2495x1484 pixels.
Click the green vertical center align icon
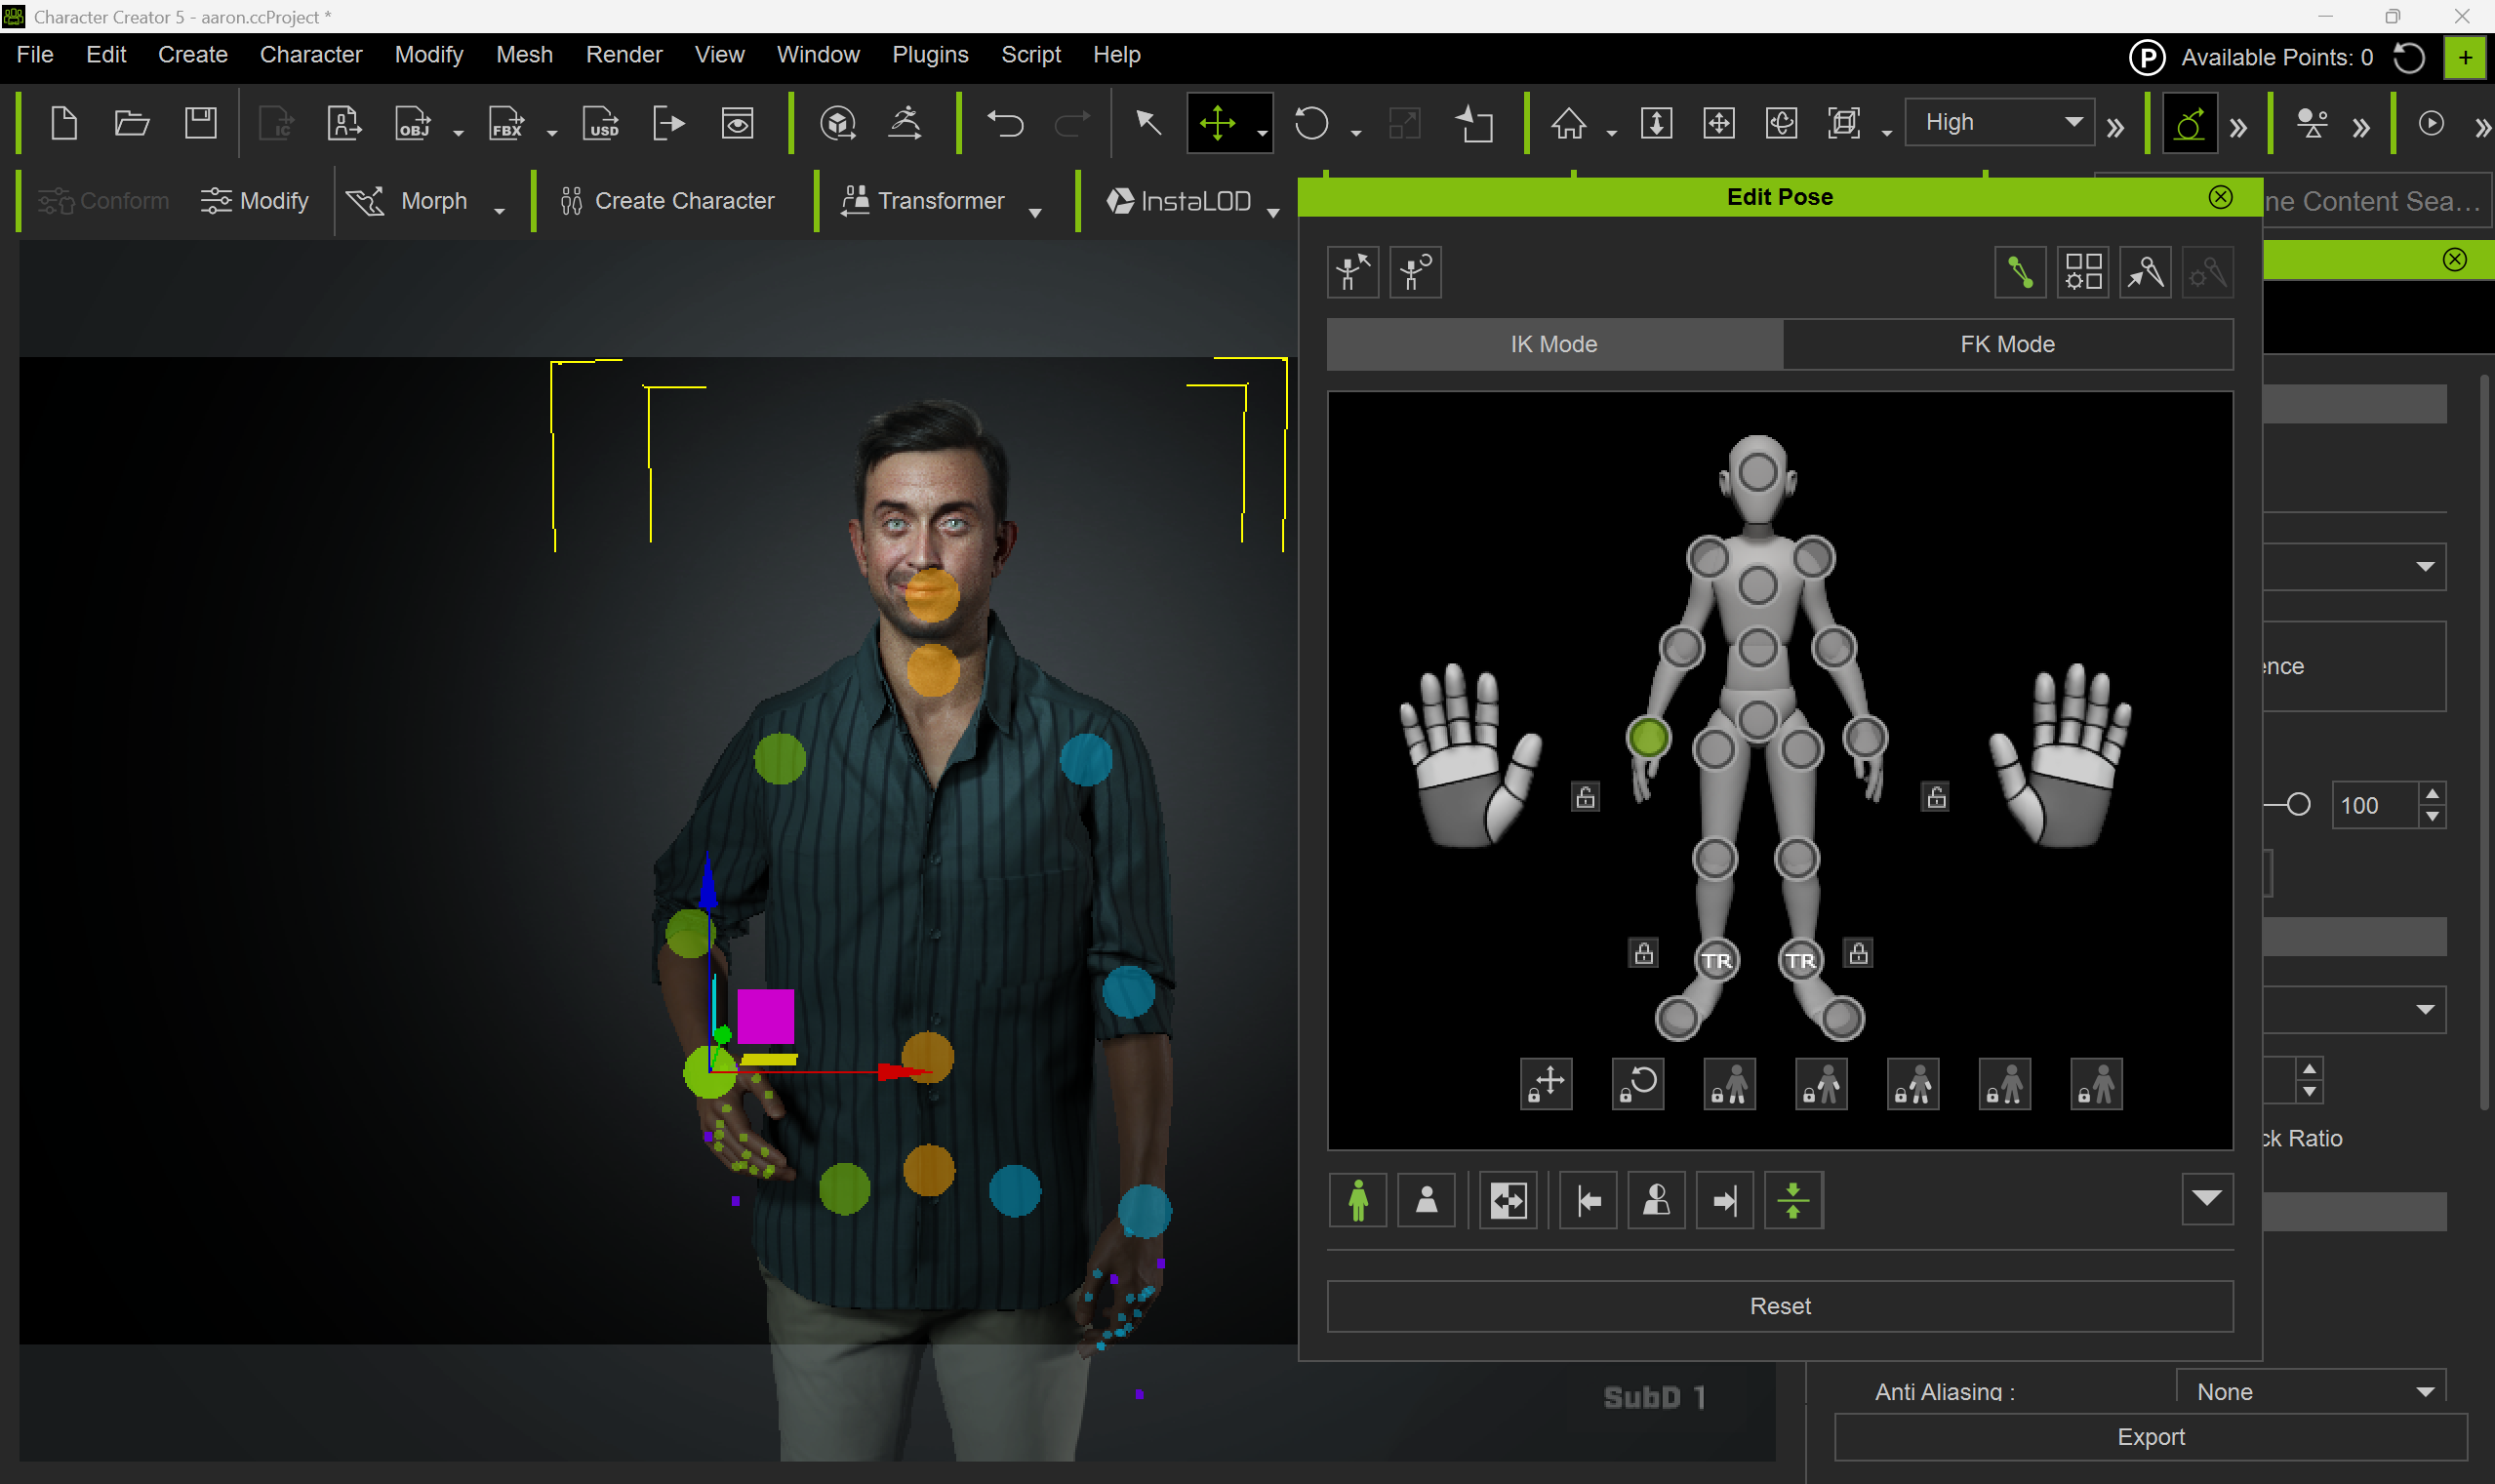(x=1793, y=1200)
